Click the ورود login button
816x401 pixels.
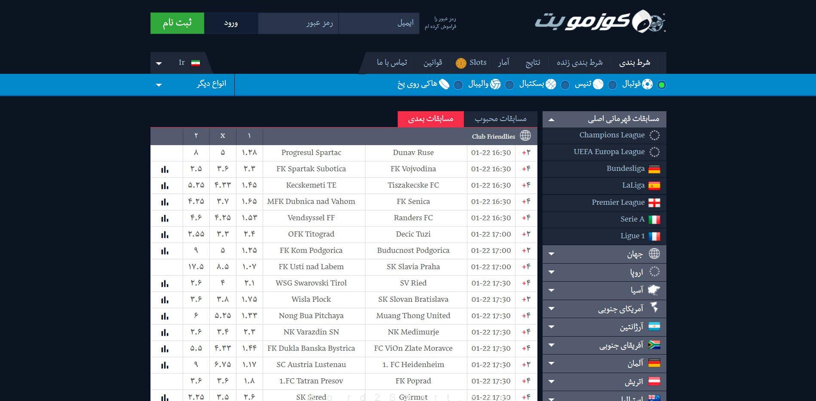point(231,23)
